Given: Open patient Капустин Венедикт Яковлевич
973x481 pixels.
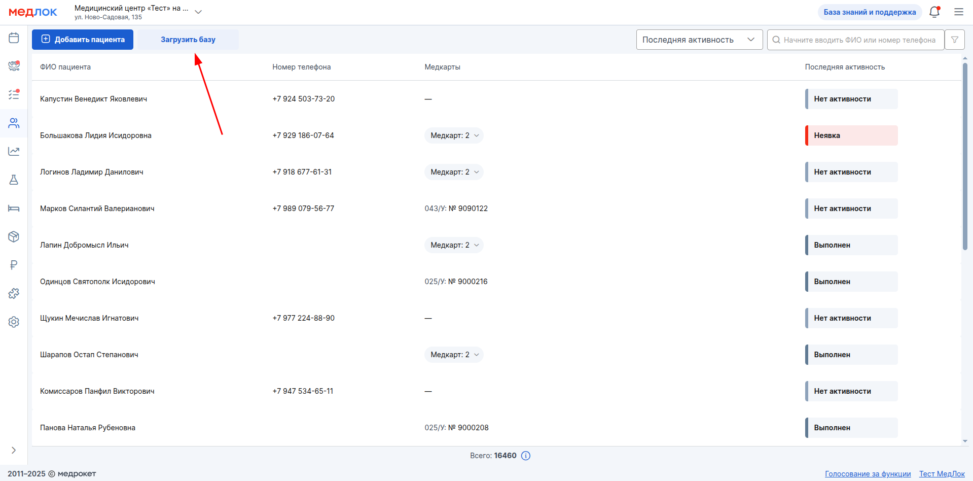Looking at the screenshot, I should pyautogui.click(x=94, y=99).
